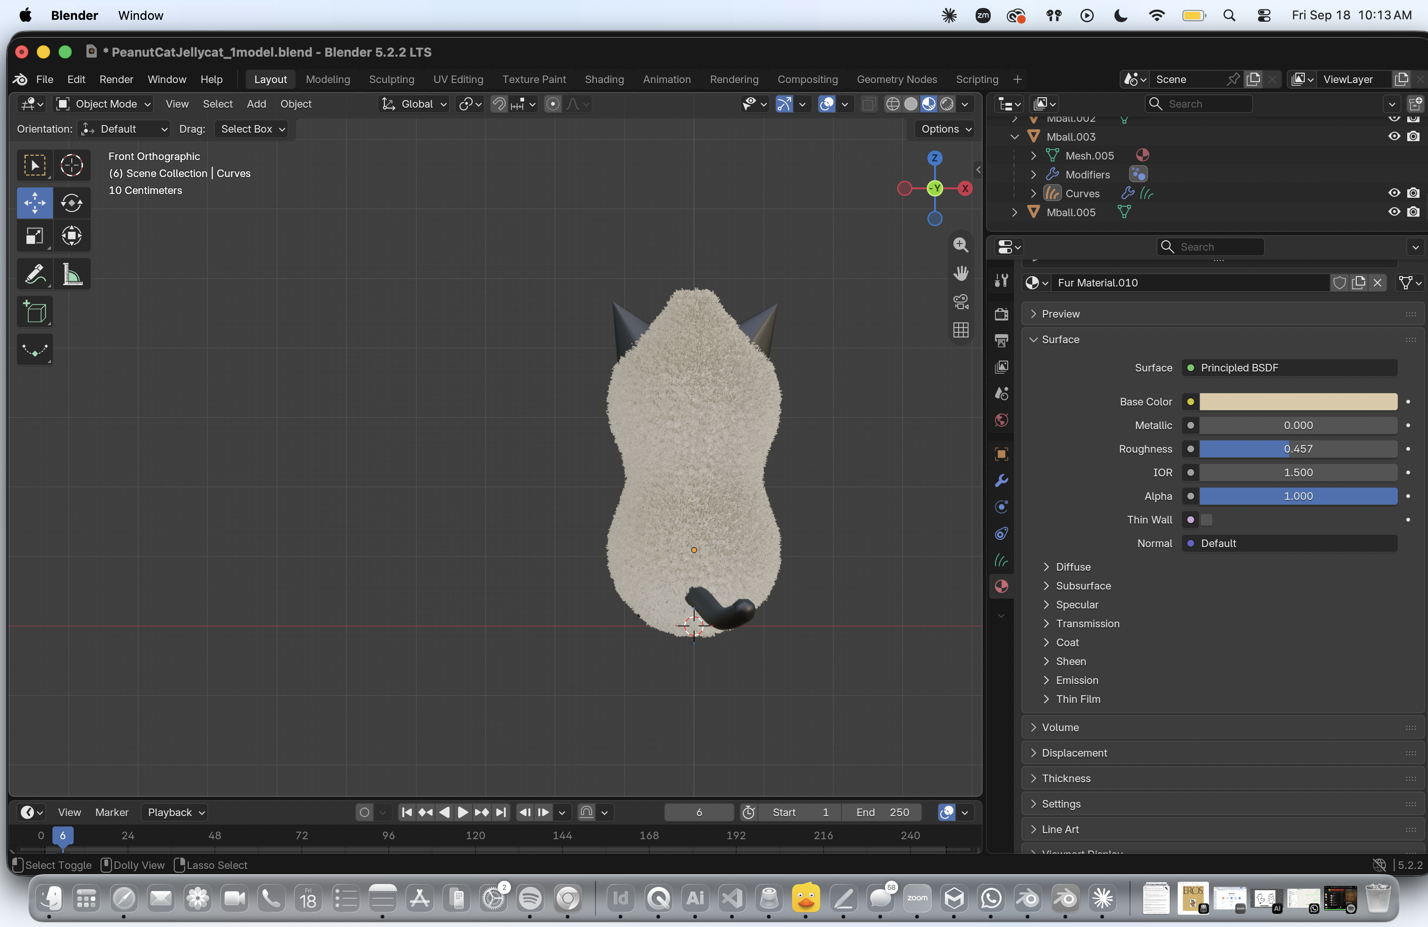This screenshot has width=1428, height=927.
Task: Click the Fur Material.010 name field
Action: pos(1191,283)
